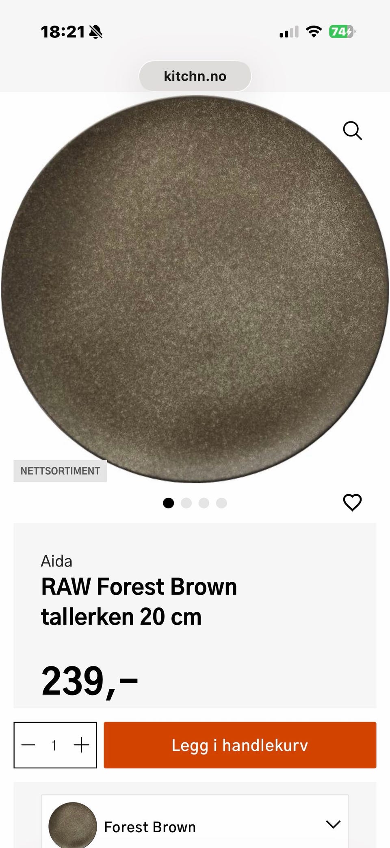Tap the large brown plate product image
Viewport: 390px width, 848px height.
point(195,289)
